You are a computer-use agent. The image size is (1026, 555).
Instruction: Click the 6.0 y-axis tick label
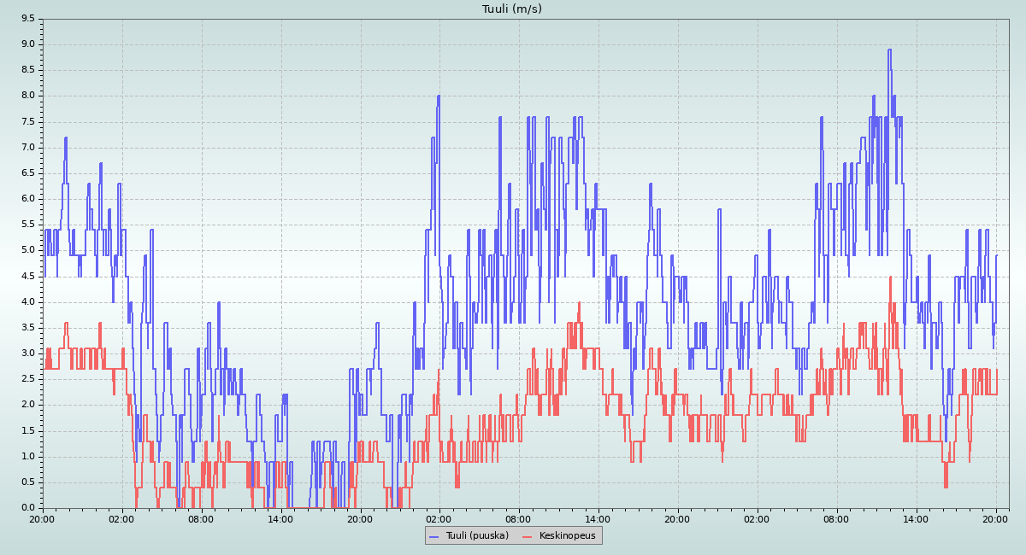pyautogui.click(x=28, y=199)
